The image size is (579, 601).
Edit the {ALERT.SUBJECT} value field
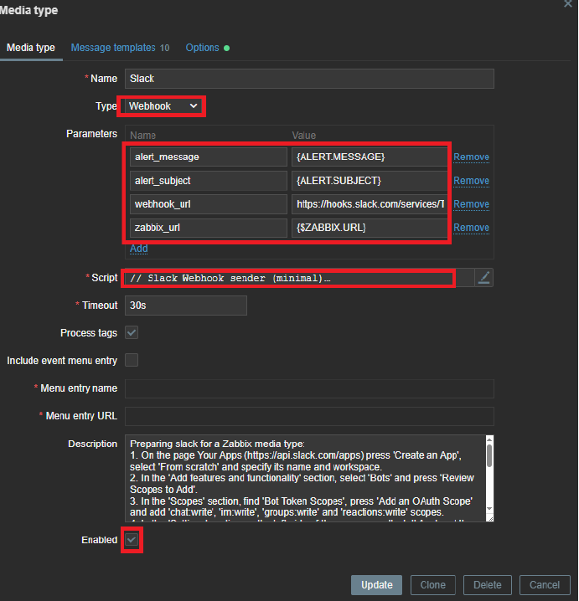click(370, 181)
